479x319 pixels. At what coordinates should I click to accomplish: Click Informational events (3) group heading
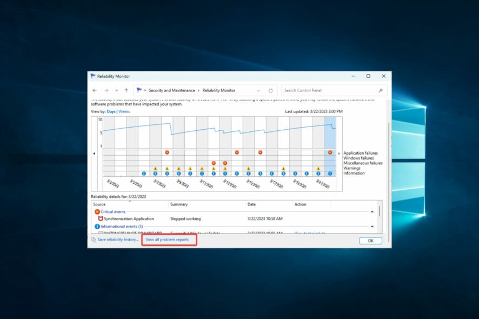tap(122, 227)
